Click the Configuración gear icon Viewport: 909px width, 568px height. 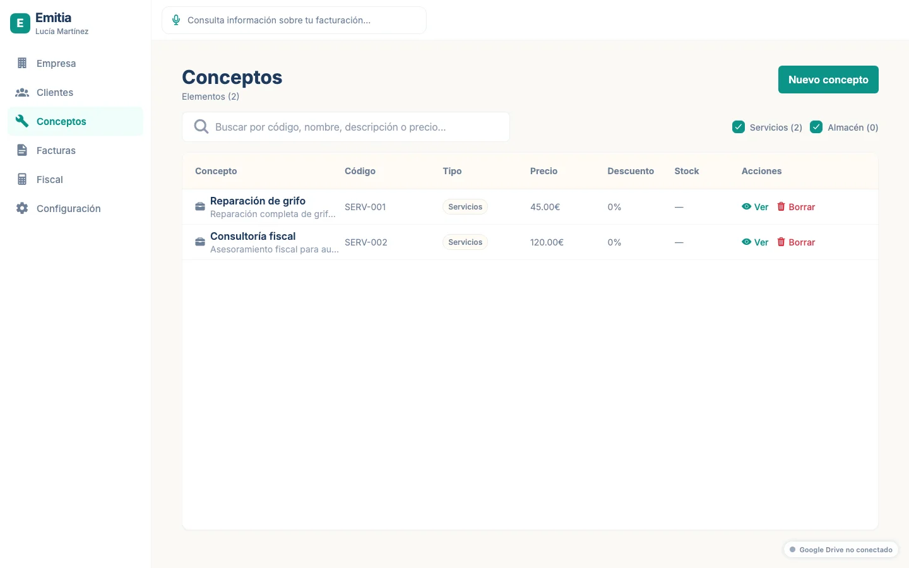pos(22,208)
